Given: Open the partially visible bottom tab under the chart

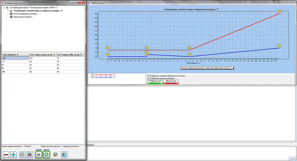Looking at the screenshot, I should click(x=90, y=145).
